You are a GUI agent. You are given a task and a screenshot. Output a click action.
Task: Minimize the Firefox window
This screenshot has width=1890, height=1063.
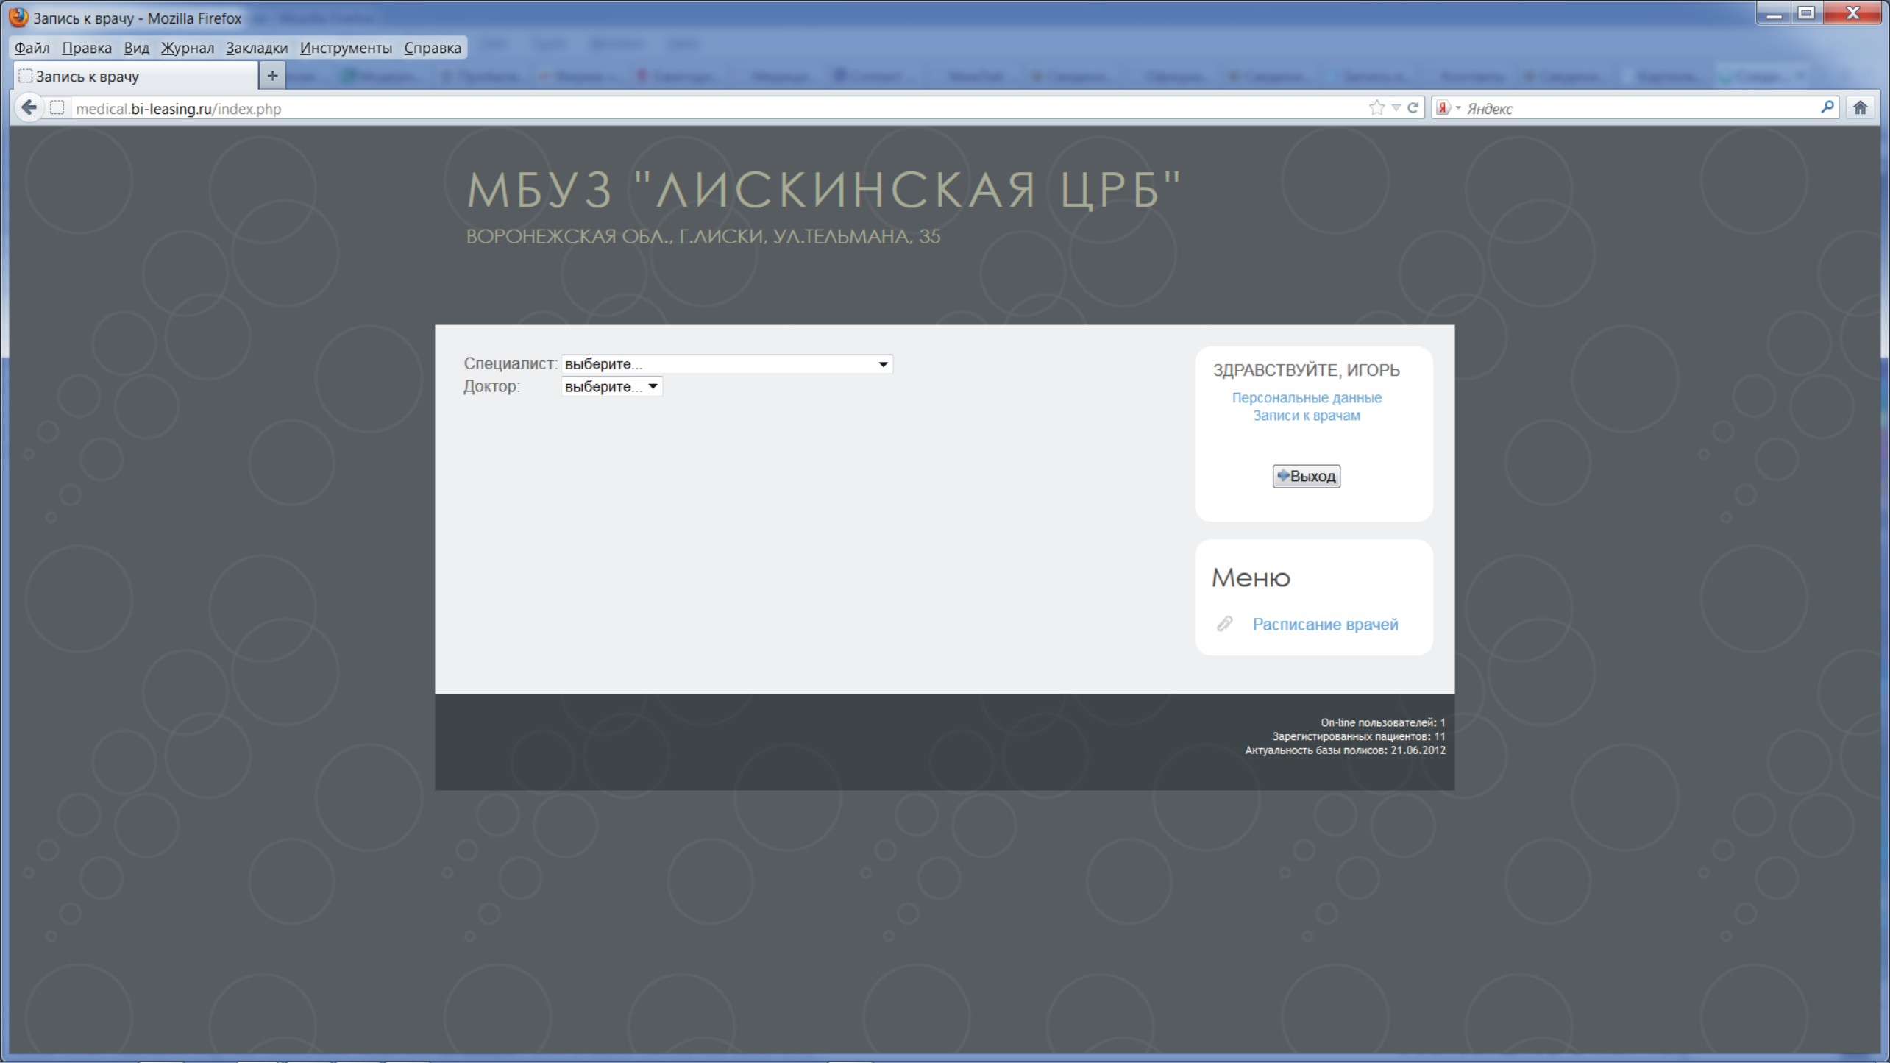point(1774,14)
